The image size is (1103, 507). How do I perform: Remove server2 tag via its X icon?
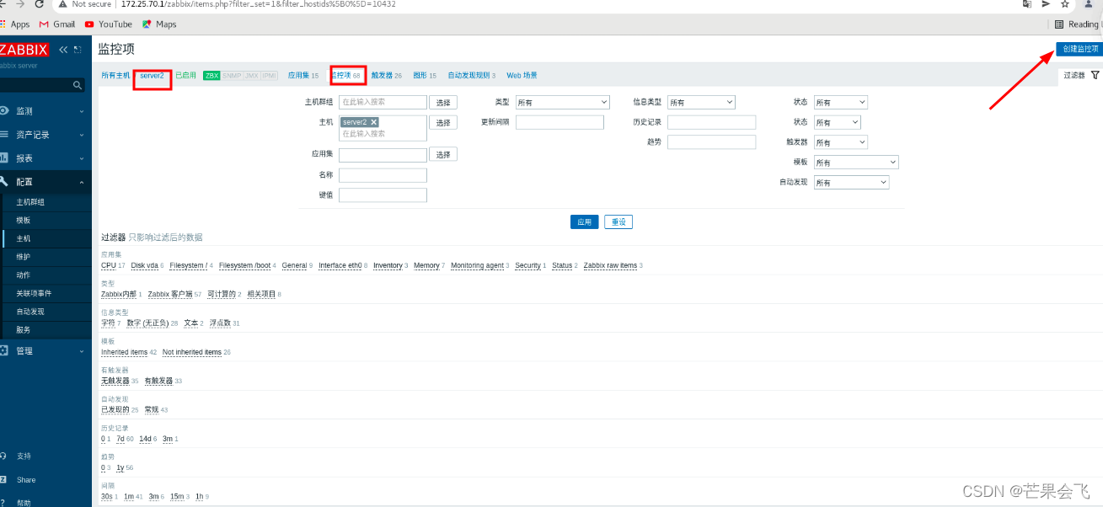(x=373, y=122)
